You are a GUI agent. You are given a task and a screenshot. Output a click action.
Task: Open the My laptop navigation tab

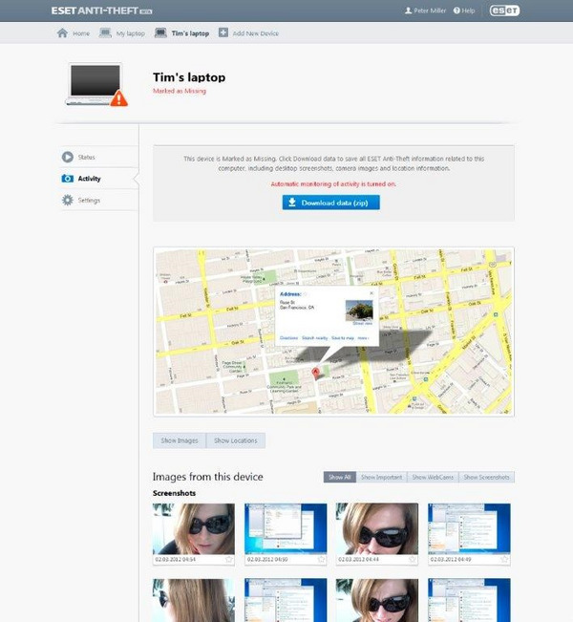[x=131, y=33]
